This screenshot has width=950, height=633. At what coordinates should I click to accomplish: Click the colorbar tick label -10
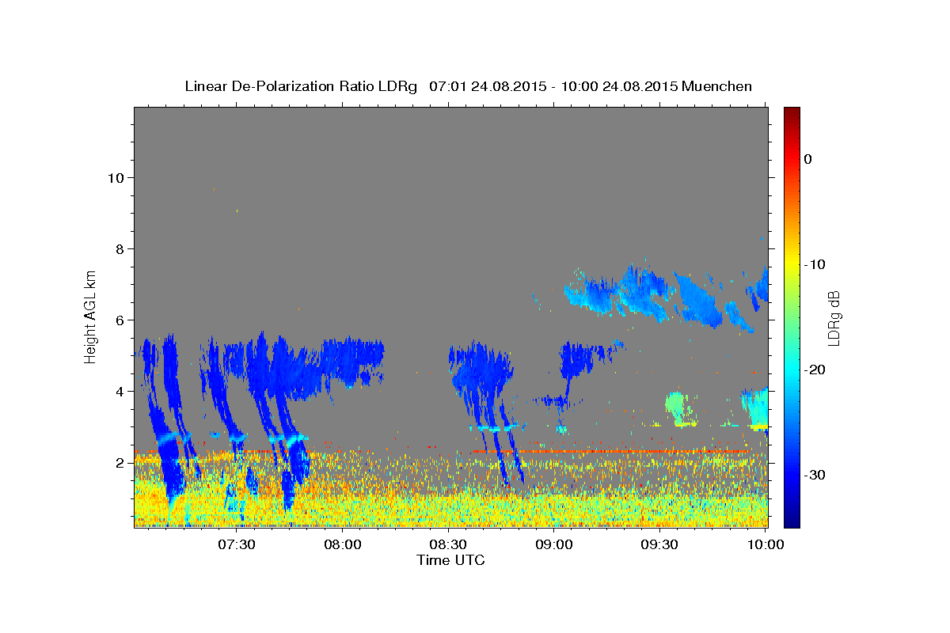[815, 264]
